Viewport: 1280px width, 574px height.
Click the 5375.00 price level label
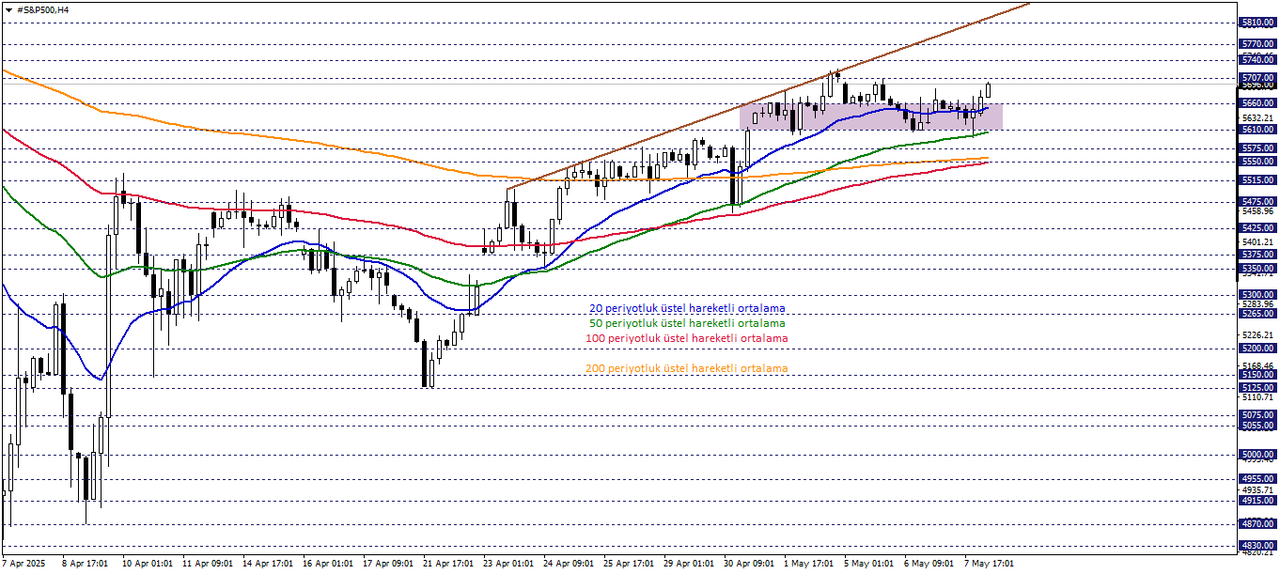click(1257, 255)
